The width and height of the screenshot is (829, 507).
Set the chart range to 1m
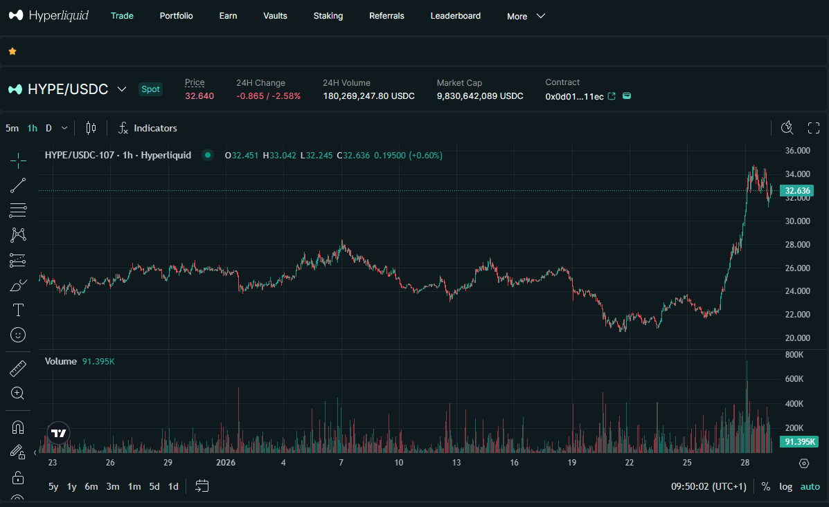point(134,486)
